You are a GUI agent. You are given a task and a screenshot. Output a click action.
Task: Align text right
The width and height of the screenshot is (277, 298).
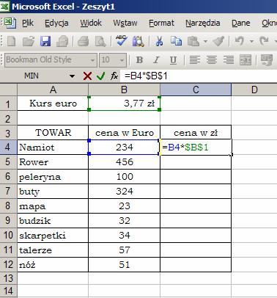tap(229, 59)
